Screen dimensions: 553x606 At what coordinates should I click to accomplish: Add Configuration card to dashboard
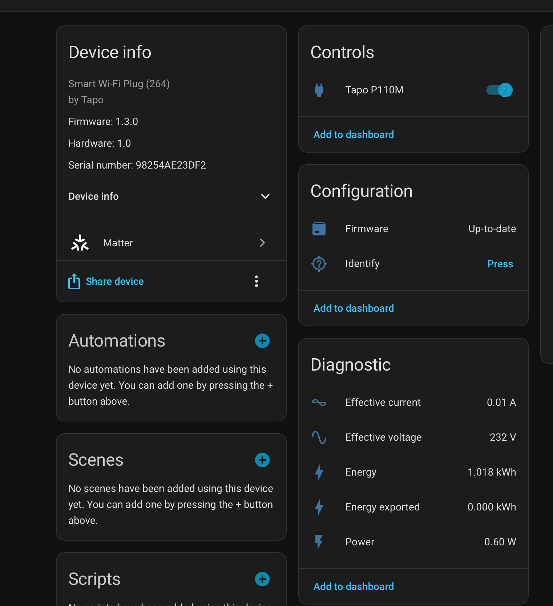point(354,308)
